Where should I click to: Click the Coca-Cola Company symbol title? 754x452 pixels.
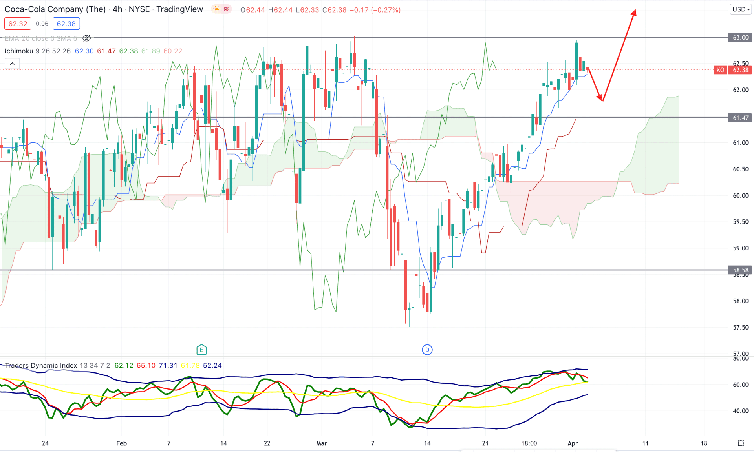point(55,9)
